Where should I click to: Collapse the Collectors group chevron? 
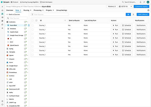tap(28, 22)
